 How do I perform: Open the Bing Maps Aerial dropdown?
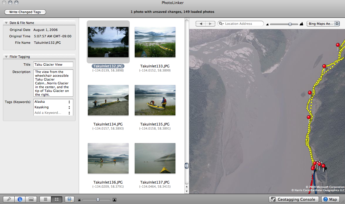323,24
